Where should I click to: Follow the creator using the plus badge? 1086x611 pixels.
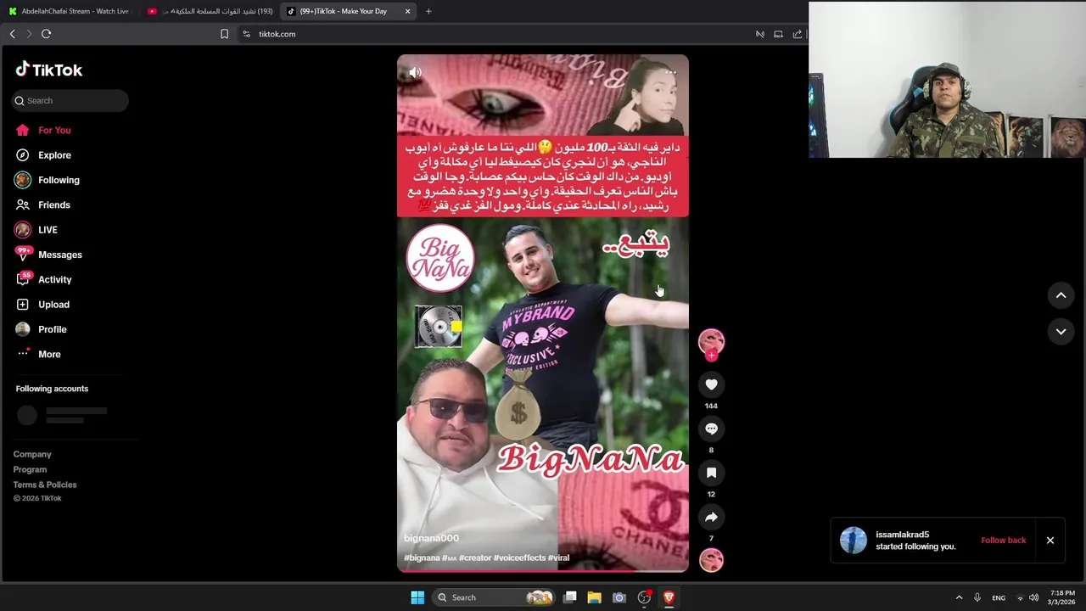point(711,356)
